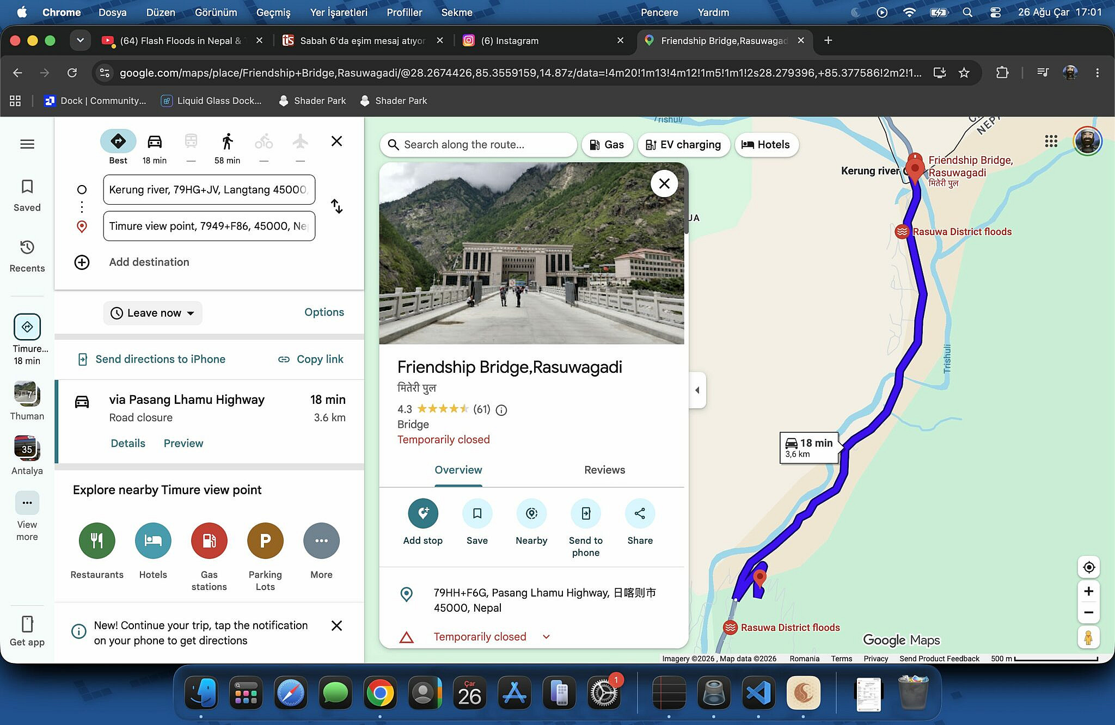1115x725 pixels.
Task: Filter route by Hotels chip
Action: click(x=766, y=145)
